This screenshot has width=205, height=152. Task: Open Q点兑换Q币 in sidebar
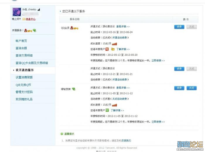[23, 85]
